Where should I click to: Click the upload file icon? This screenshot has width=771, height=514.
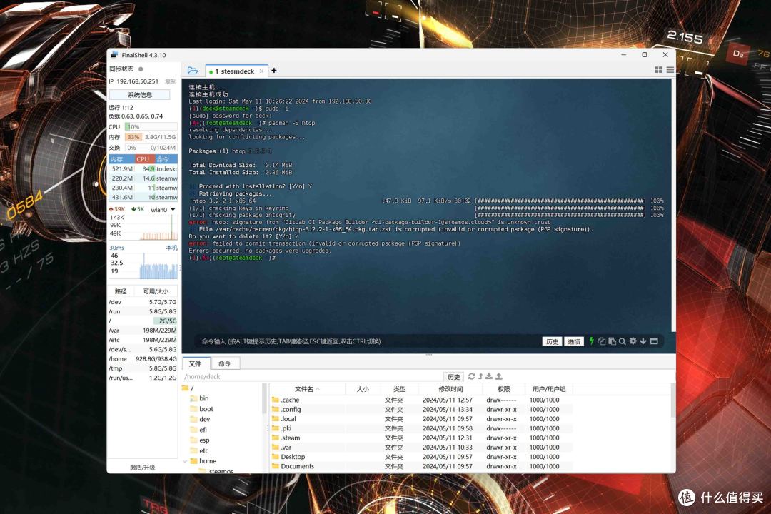point(498,376)
